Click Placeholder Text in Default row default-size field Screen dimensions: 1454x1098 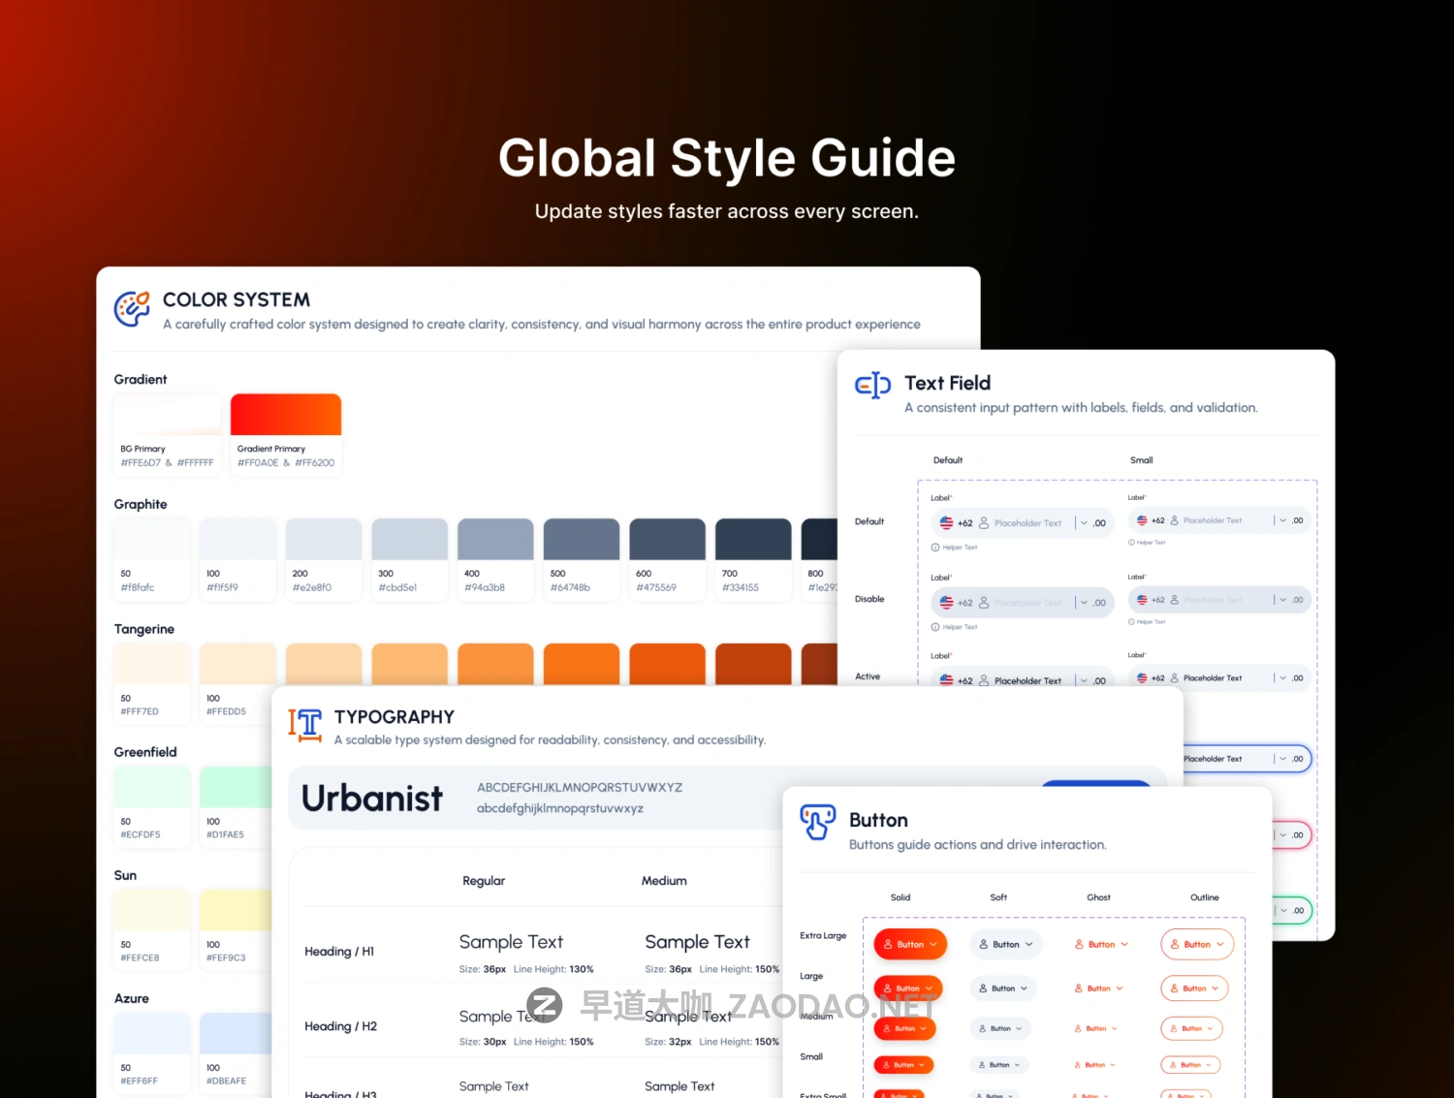click(x=1027, y=523)
